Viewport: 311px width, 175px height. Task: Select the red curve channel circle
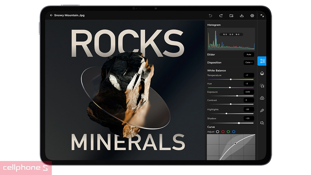pyautogui.click(x=223, y=132)
